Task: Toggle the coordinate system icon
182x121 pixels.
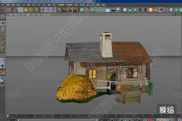Action: point(59,10)
